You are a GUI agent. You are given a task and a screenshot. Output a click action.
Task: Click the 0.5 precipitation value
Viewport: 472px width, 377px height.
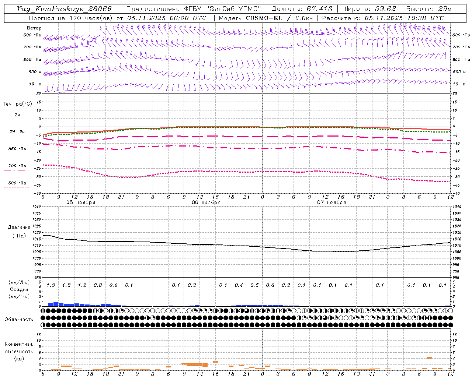[x=254, y=285]
